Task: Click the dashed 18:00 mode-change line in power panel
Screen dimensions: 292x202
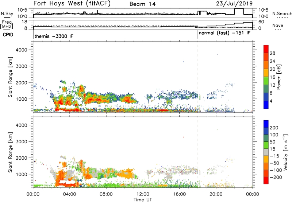Action: coord(198,77)
